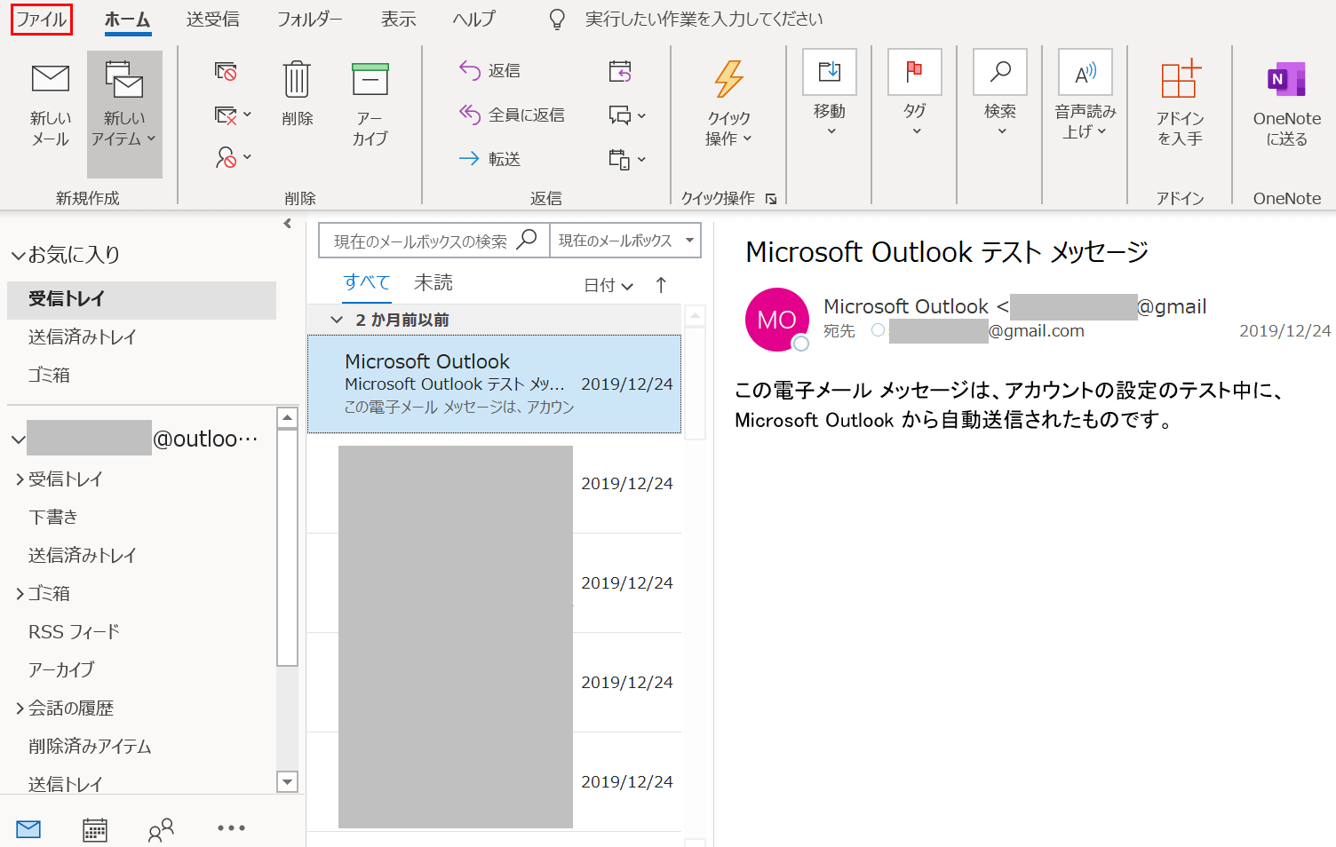Select the All (すべて) message filter
The height and width of the screenshot is (847, 1336).
coord(367,282)
